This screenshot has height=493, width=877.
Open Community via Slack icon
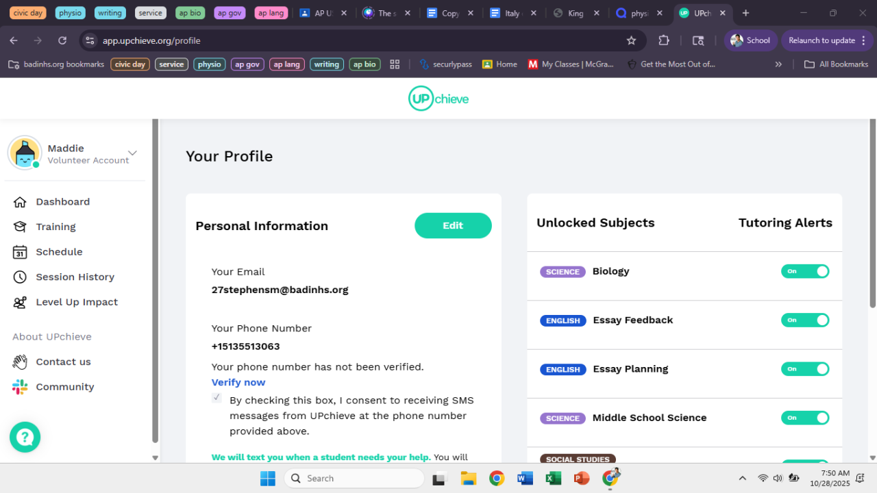(x=20, y=387)
